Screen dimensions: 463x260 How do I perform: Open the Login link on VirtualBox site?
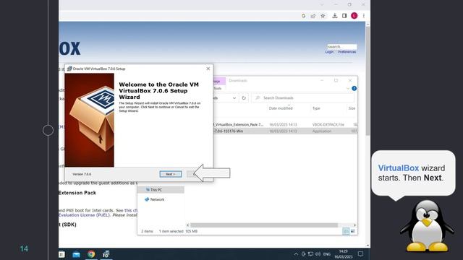[329, 52]
